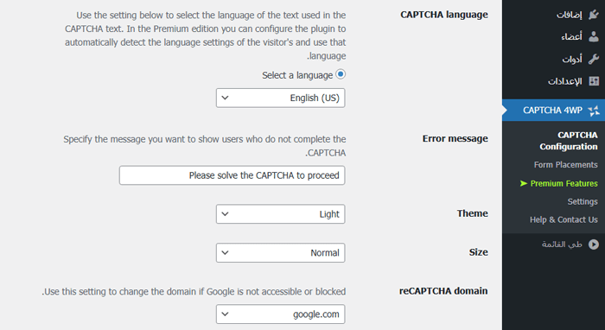Image resolution: width=605 pixels, height=330 pixels.
Task: Open the CAPTCHA 4WP menu item
Action: pyautogui.click(x=554, y=111)
